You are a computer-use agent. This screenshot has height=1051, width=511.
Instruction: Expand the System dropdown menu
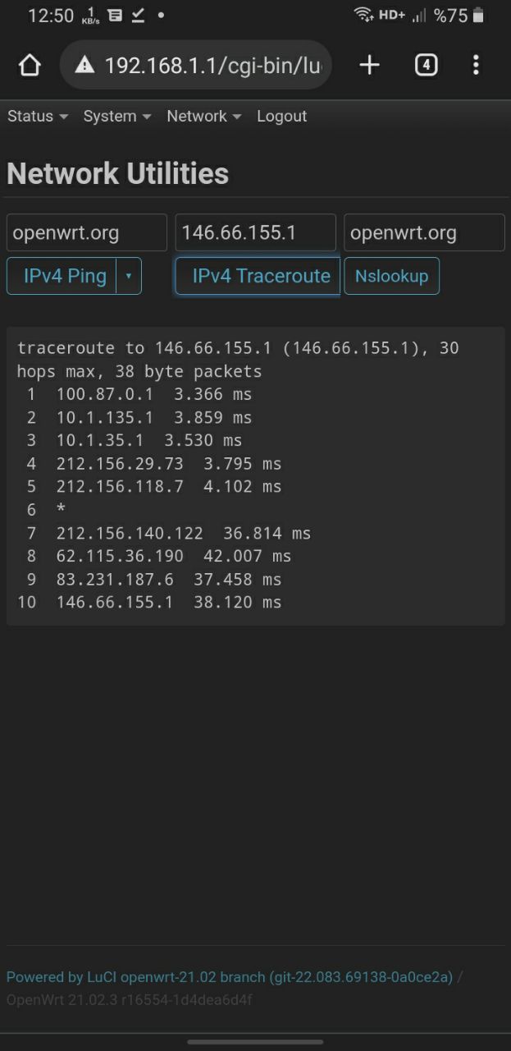pos(117,117)
